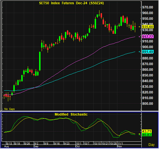Image resolution: width=159 pixels, height=149 pixels.
Task: Click the 9/2 date marker on the axis
Action: tap(36, 143)
